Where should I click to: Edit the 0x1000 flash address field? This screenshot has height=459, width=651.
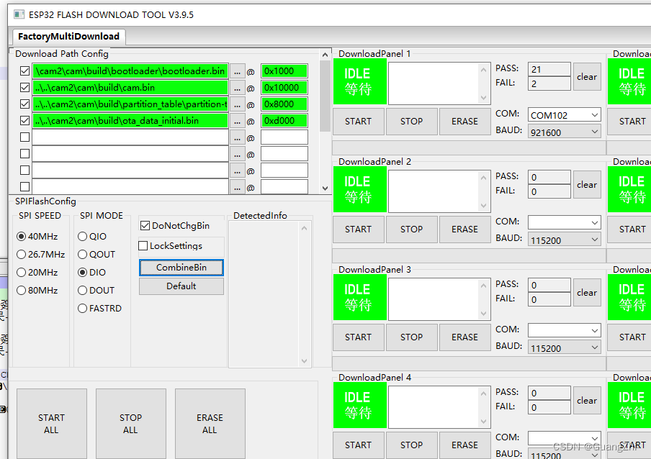[x=284, y=71]
